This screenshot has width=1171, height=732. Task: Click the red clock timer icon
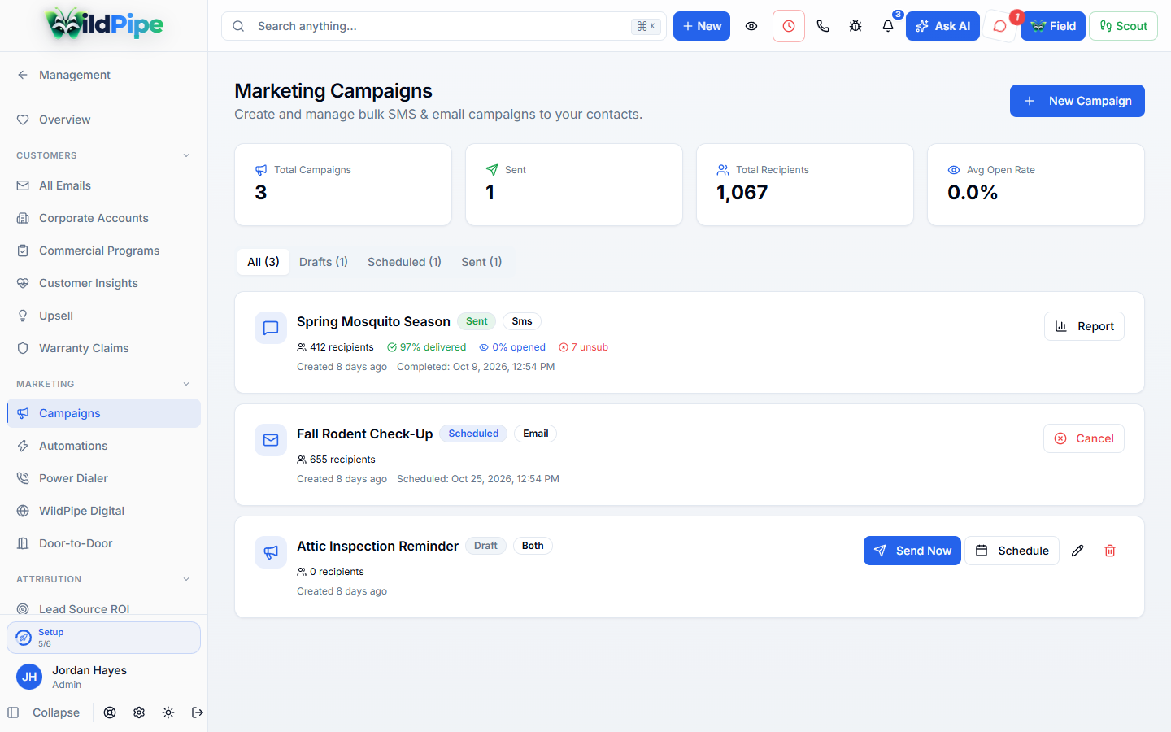tap(789, 26)
